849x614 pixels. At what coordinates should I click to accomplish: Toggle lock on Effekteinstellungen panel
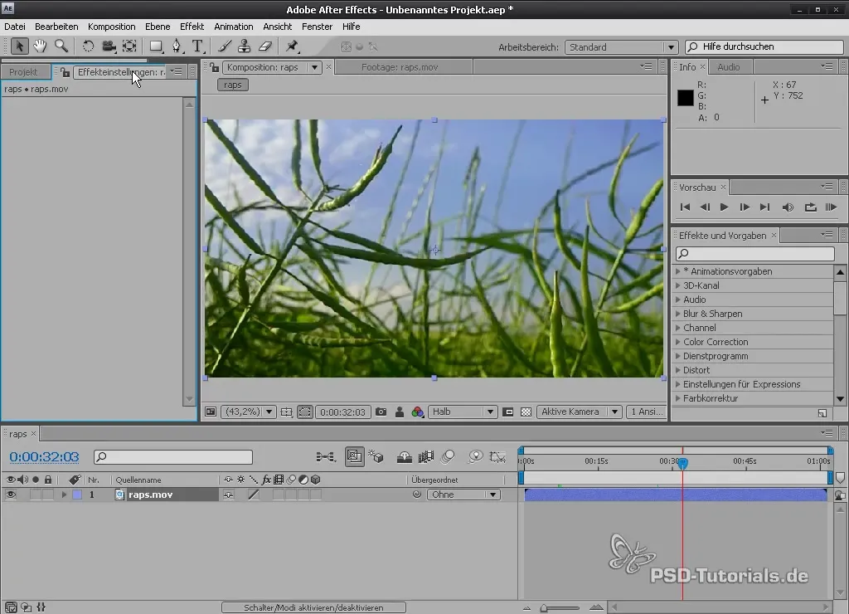click(65, 72)
